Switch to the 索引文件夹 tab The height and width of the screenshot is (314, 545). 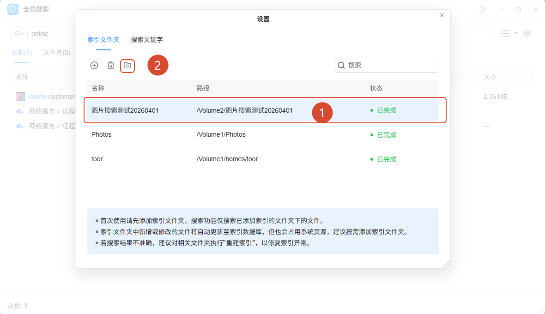(103, 40)
